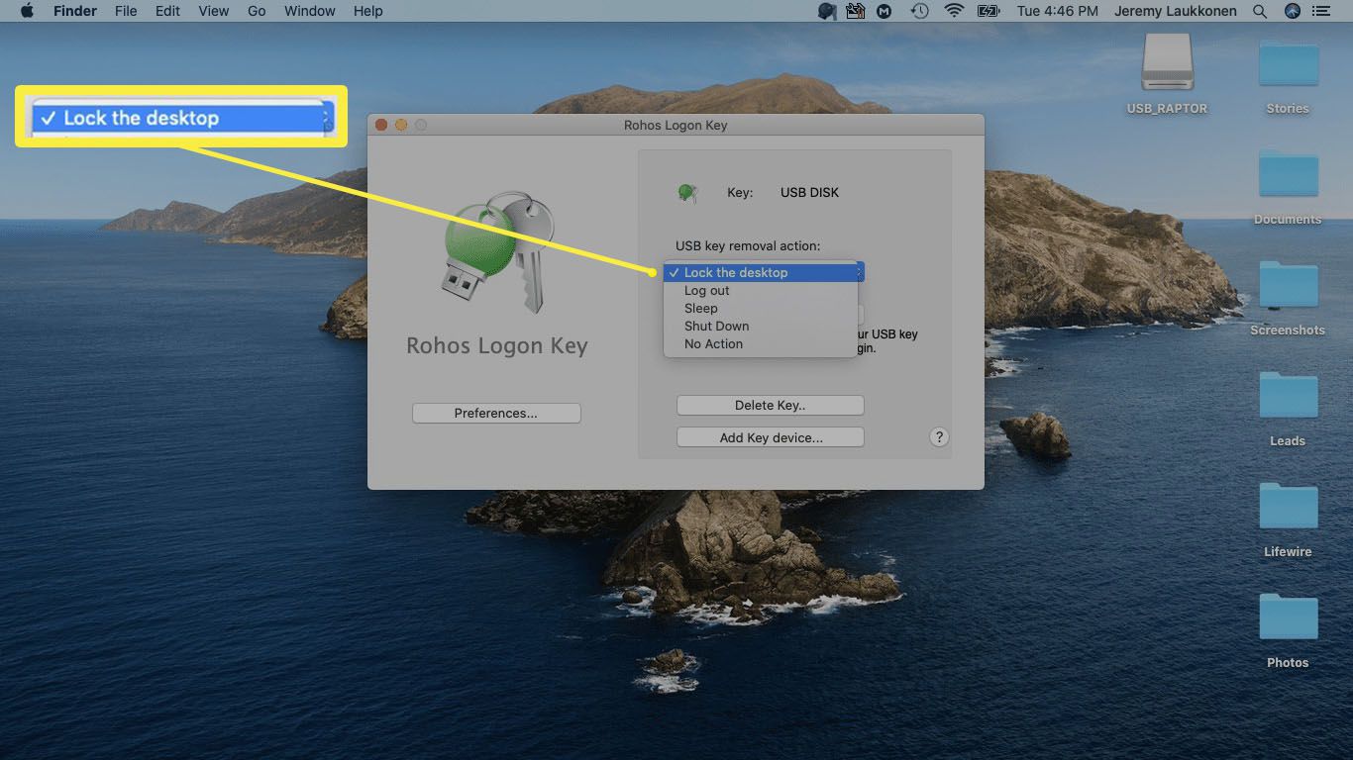The image size is (1353, 760).
Task: Open Spotlight search in menu bar
Action: pos(1260,11)
